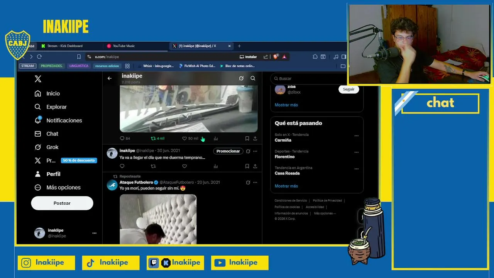Share the post with 50 mil likes
The image size is (494, 278).
[255, 138]
